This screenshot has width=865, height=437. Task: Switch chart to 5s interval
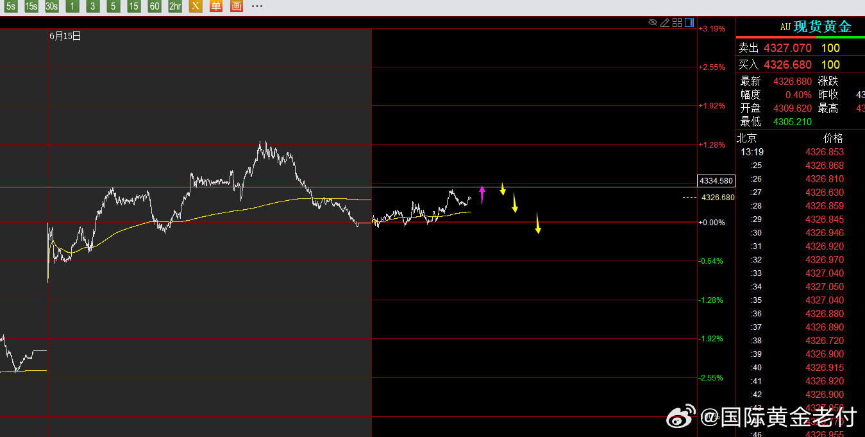(11, 6)
